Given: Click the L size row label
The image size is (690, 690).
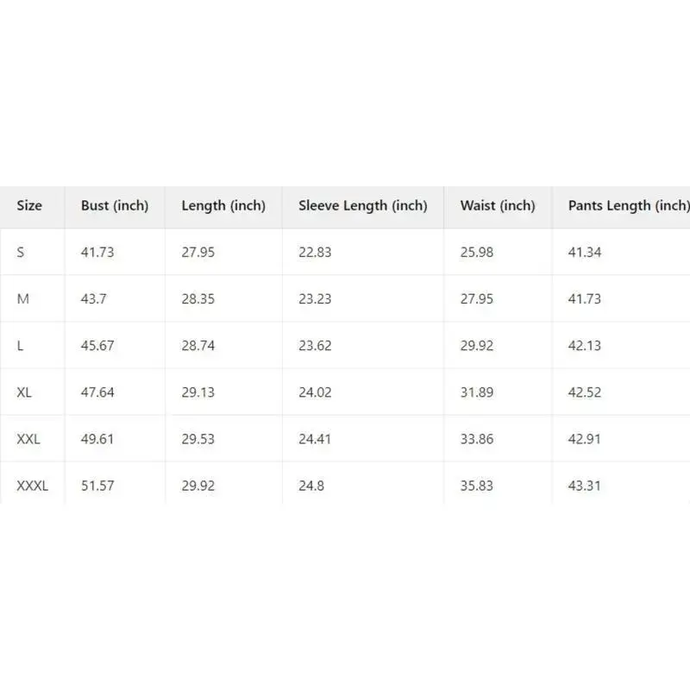Looking at the screenshot, I should [x=20, y=346].
